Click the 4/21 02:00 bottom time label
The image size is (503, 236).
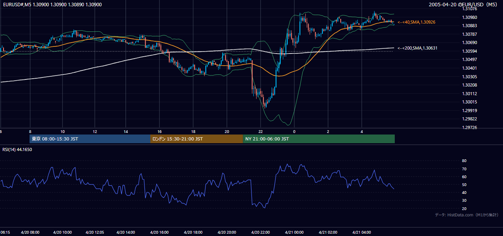tap(328, 232)
